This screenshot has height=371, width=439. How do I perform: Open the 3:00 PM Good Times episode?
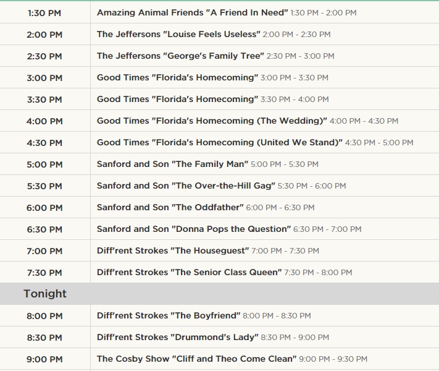pos(177,77)
